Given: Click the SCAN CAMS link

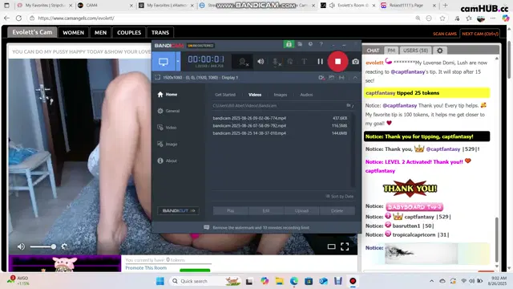Looking at the screenshot, I should pos(445,34).
